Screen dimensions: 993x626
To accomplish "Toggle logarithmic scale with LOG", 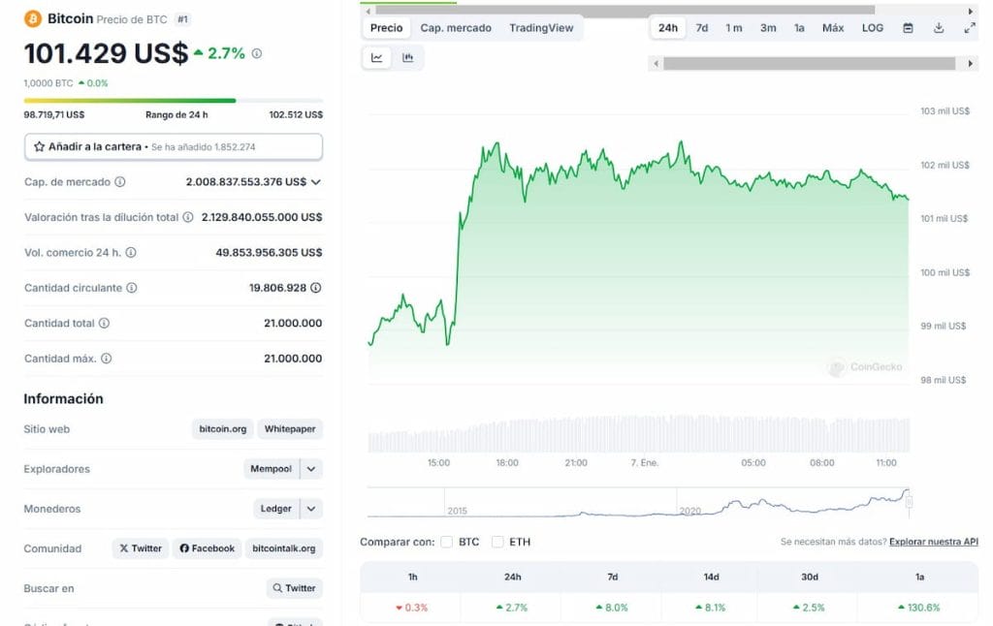I will pos(871,27).
